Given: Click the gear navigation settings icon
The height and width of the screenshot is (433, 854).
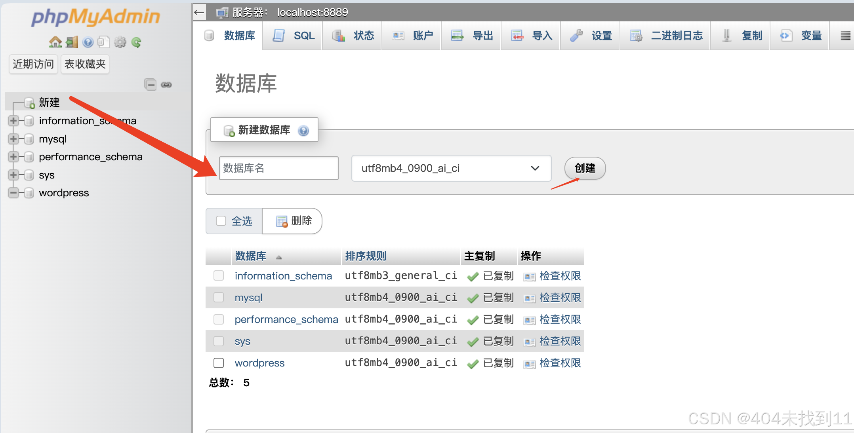Looking at the screenshot, I should click(120, 42).
